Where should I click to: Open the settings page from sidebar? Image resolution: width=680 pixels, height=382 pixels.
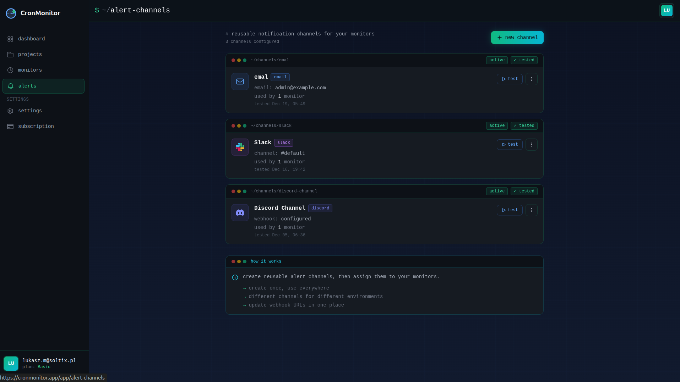[30, 111]
